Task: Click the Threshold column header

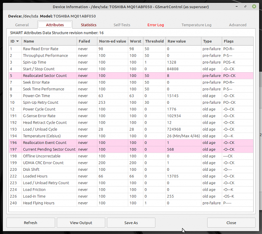Action: coord(154,41)
